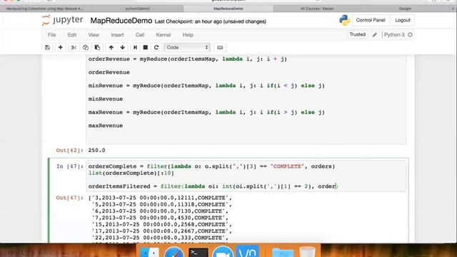This screenshot has height=257, width=457.
Task: Click the Logout button
Action: [403, 20]
